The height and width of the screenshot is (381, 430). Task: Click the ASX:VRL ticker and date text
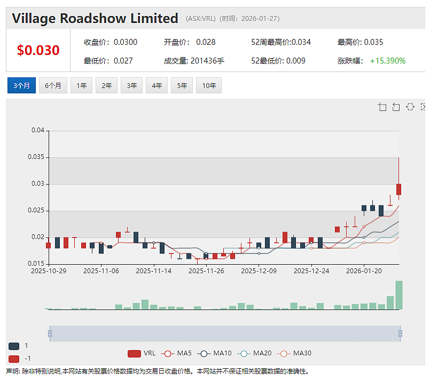[232, 19]
